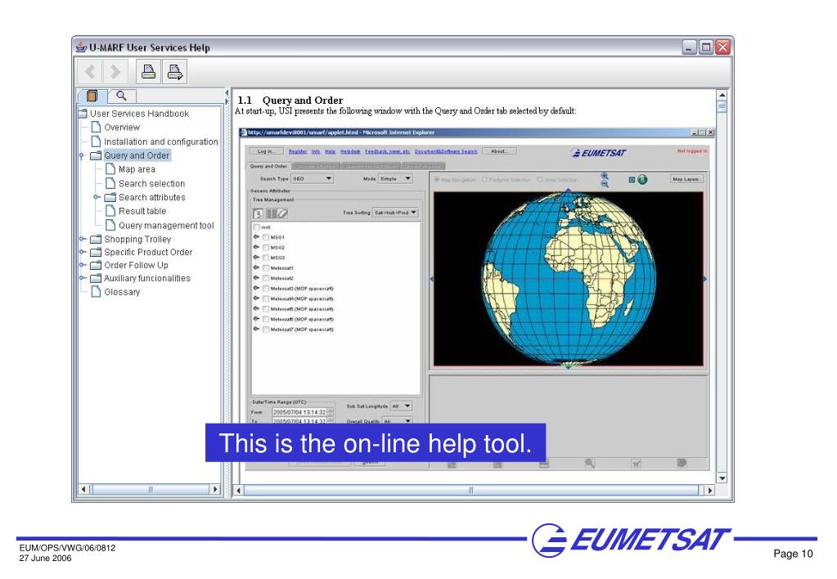This screenshot has width=837, height=579.
Task: Follow the Register link
Action: tap(297, 151)
